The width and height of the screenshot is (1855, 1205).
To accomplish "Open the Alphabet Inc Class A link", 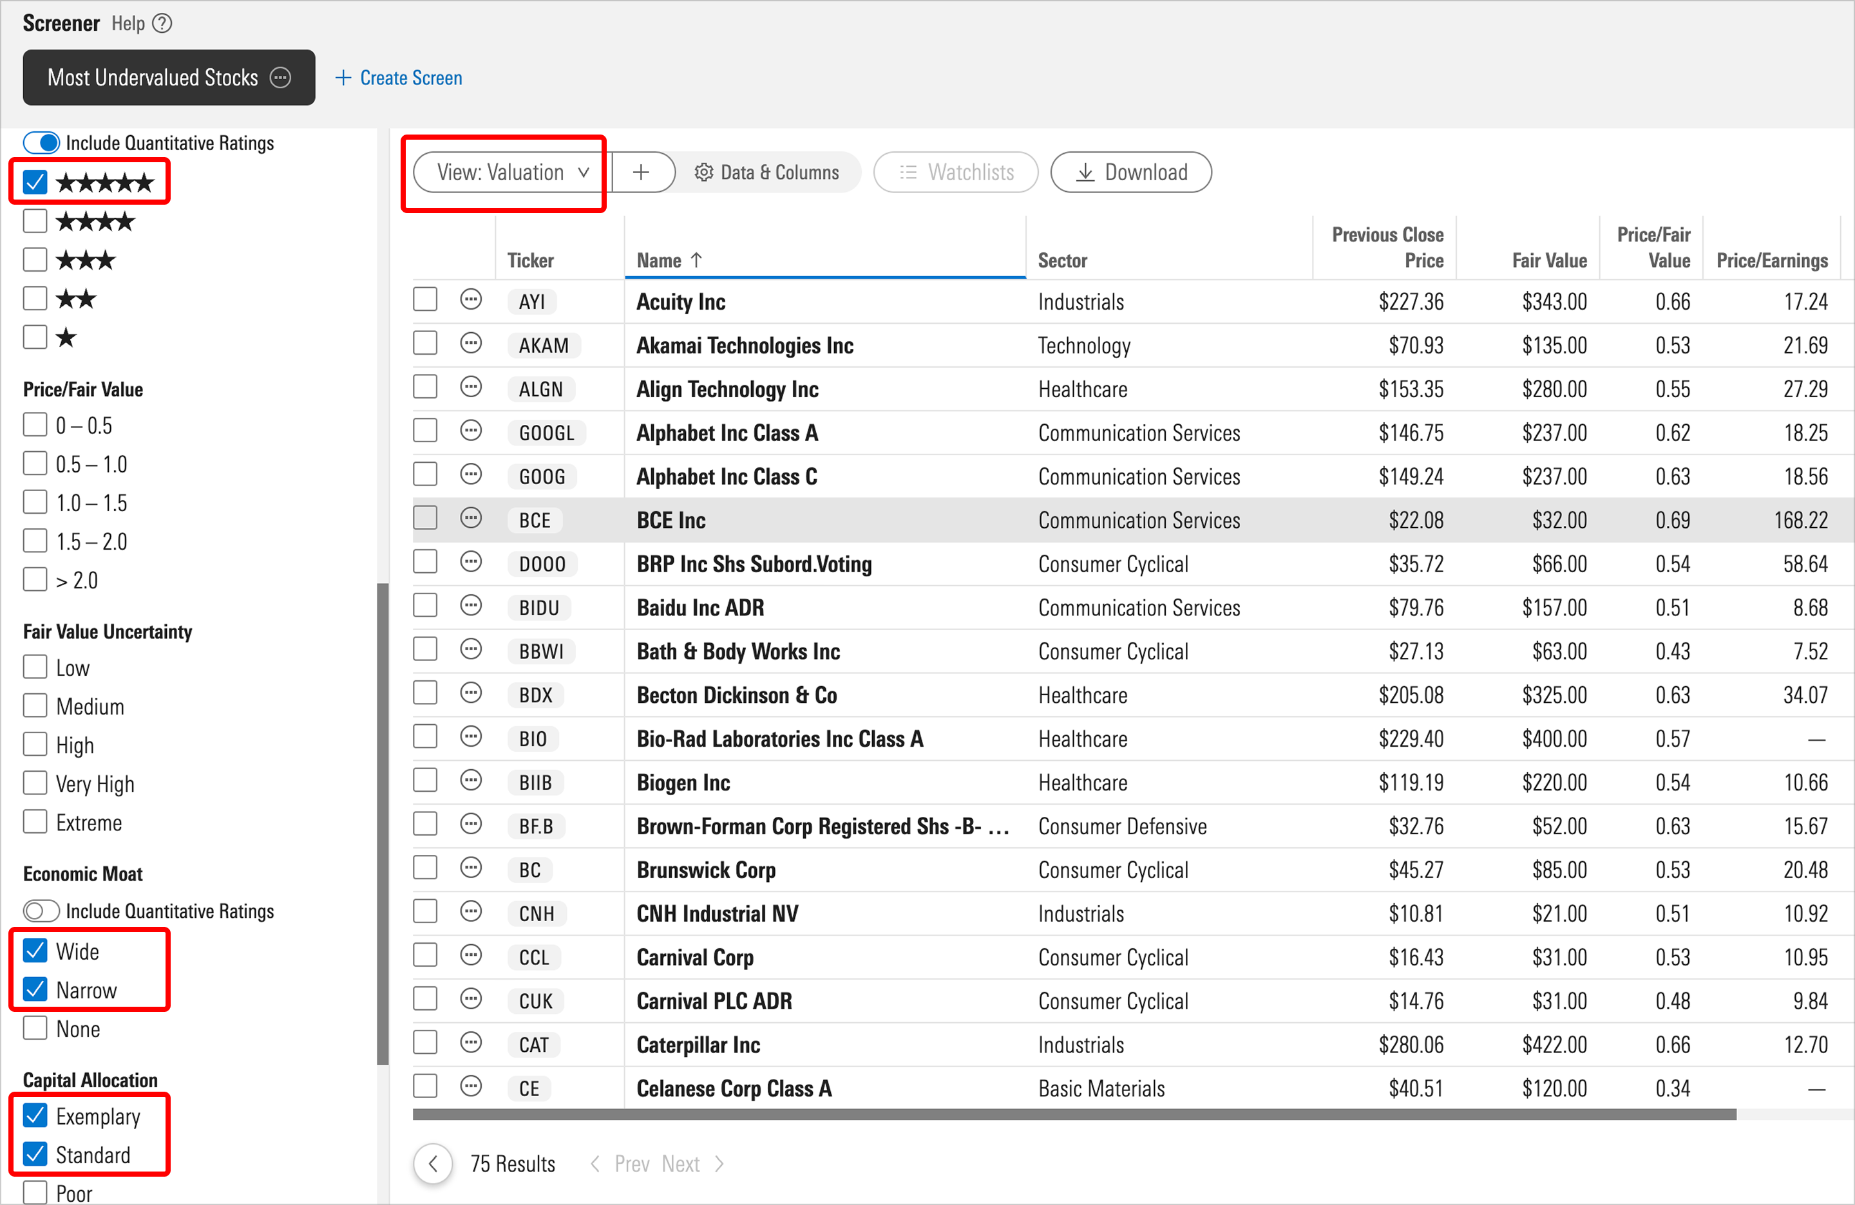I will [x=727, y=433].
